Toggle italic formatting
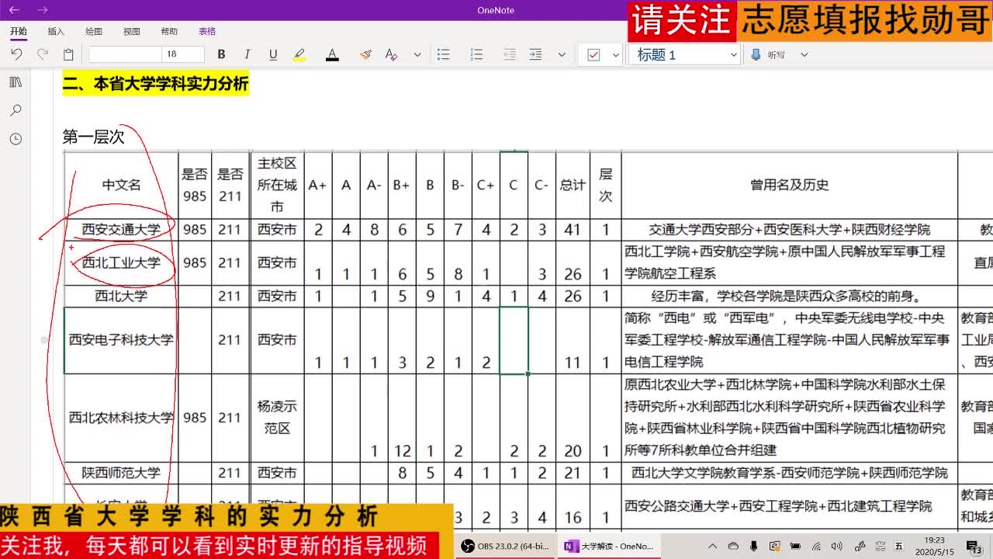The image size is (993, 559). point(247,54)
